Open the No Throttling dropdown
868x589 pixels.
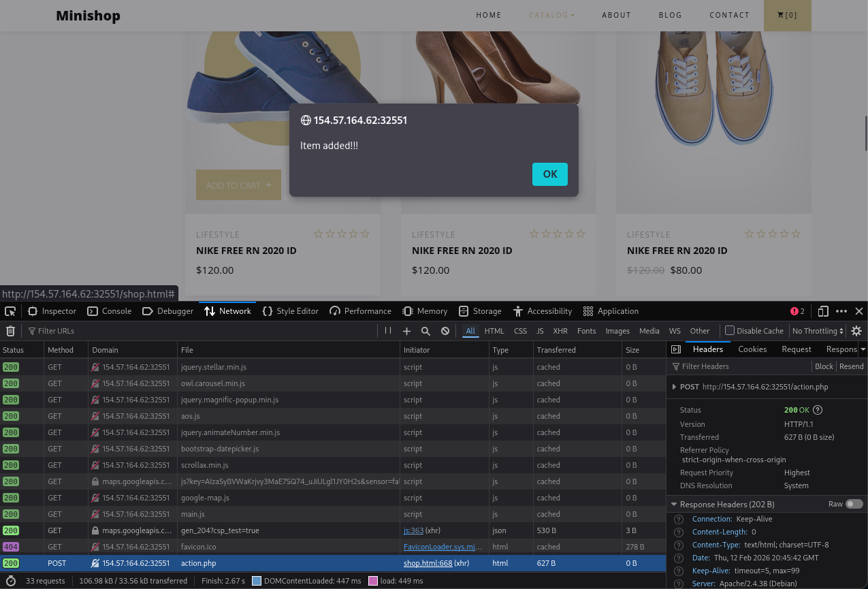818,331
